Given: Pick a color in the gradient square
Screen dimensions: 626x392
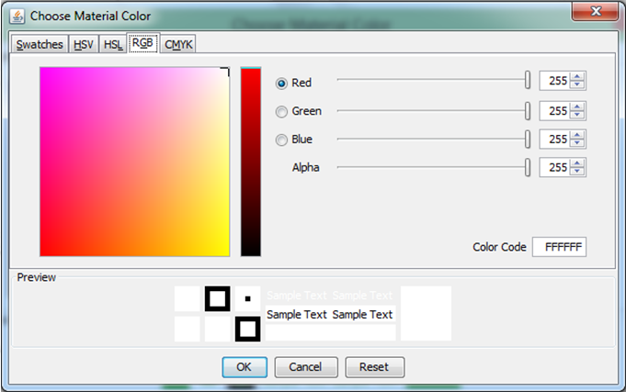Looking at the screenshot, I should [134, 162].
